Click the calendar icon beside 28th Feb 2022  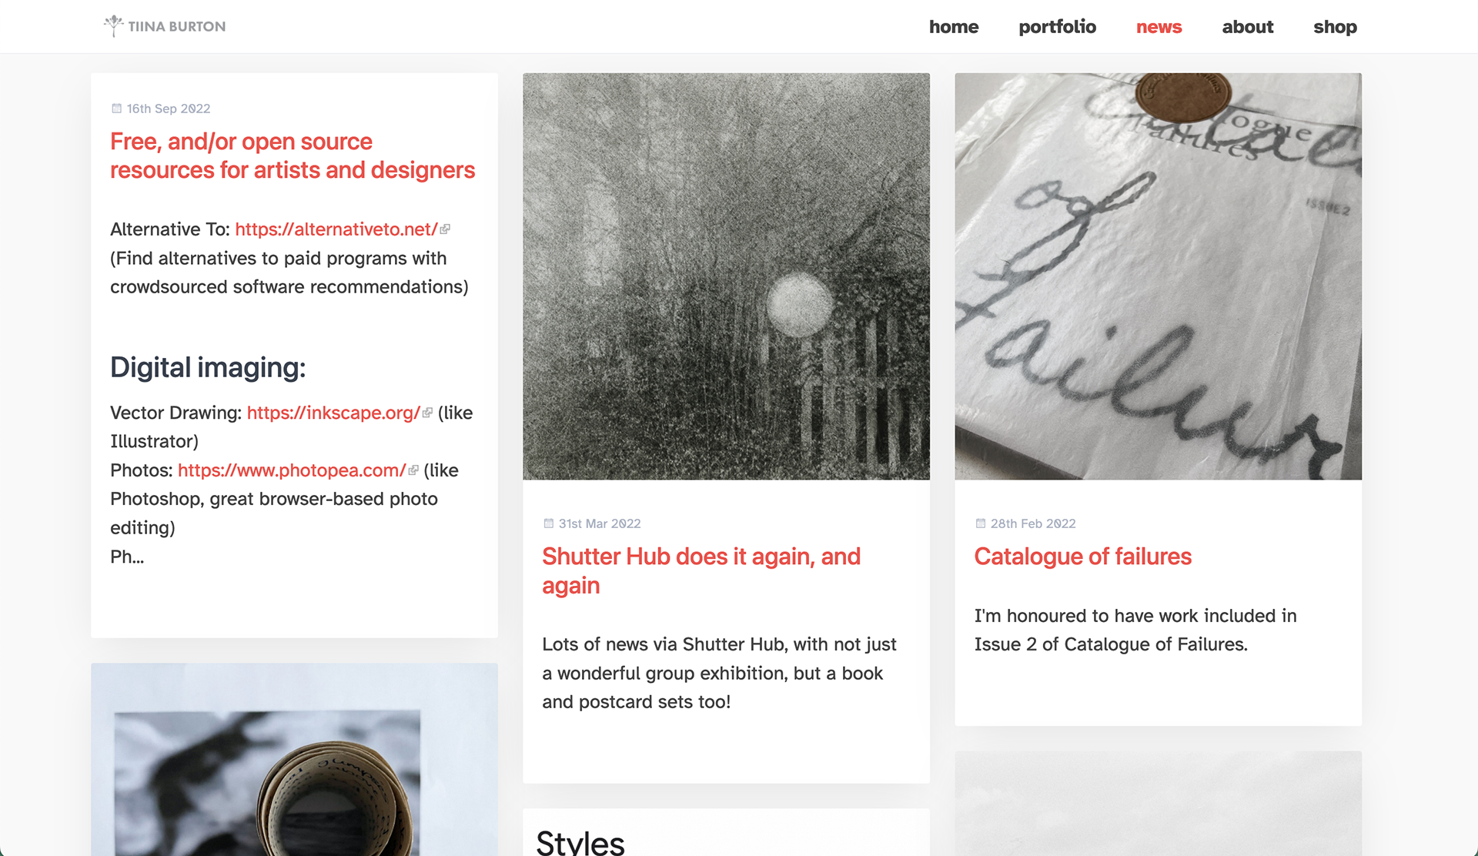click(x=981, y=523)
